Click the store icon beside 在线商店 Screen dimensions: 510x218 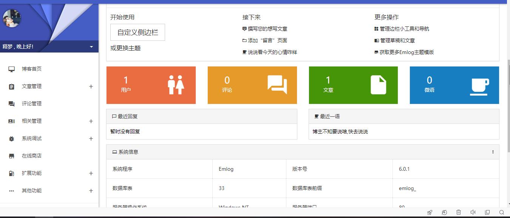pos(12,156)
